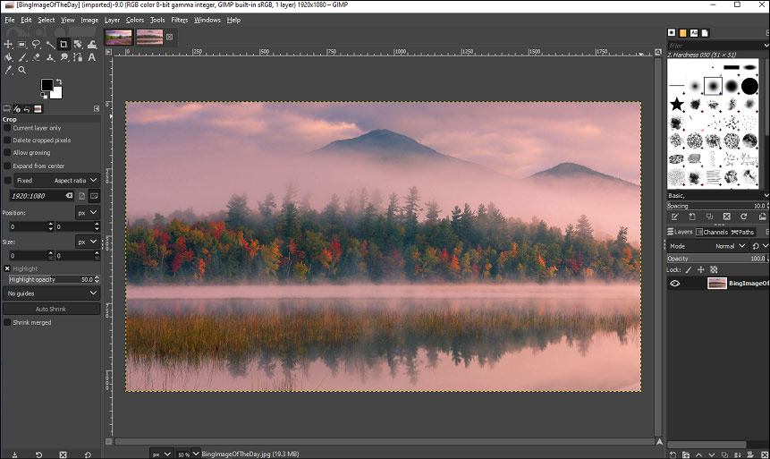This screenshot has height=459, width=770.
Task: Enable Shrink merged checkbox
Action: (x=7, y=322)
